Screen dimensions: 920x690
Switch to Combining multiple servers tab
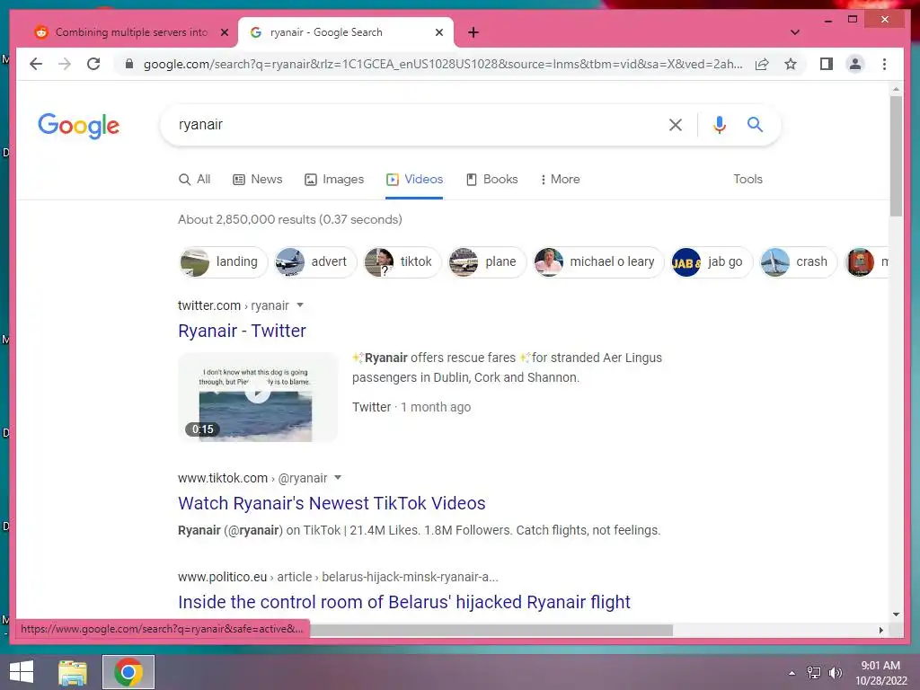coord(131,32)
